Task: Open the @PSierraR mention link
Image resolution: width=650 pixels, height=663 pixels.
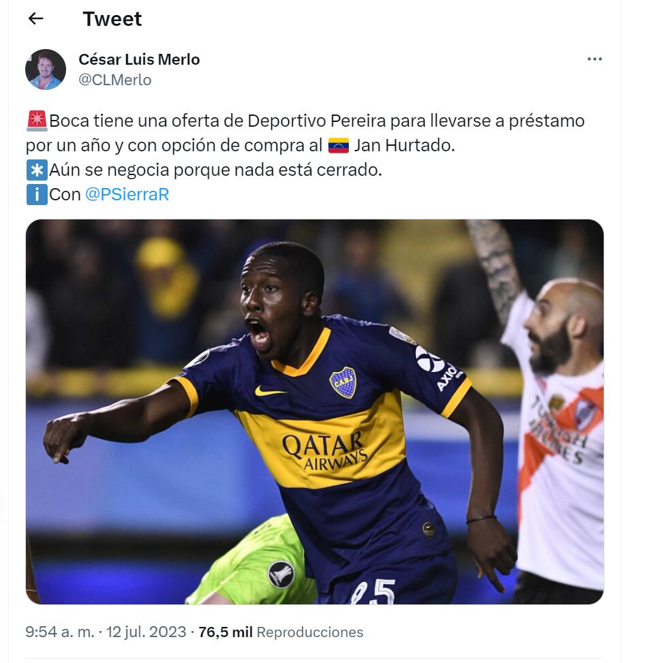Action: coord(127,194)
